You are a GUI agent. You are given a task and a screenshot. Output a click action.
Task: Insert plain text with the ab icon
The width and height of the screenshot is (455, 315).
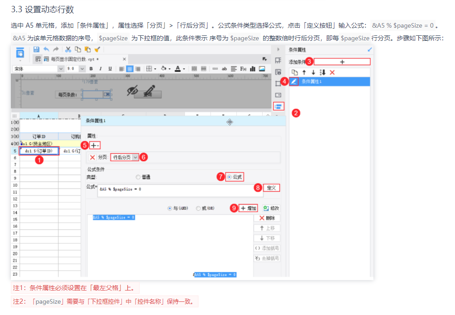(x=224, y=69)
